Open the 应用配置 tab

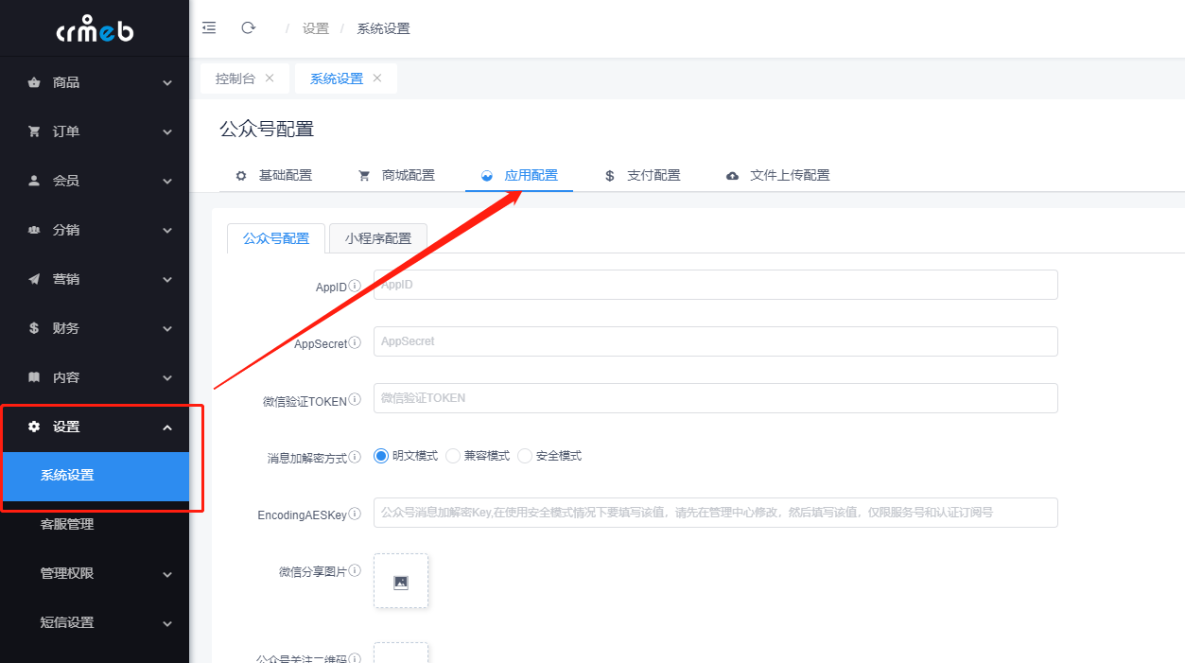519,175
